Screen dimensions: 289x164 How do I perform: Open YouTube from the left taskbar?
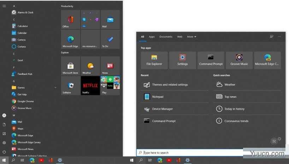pyautogui.click(x=41, y=160)
